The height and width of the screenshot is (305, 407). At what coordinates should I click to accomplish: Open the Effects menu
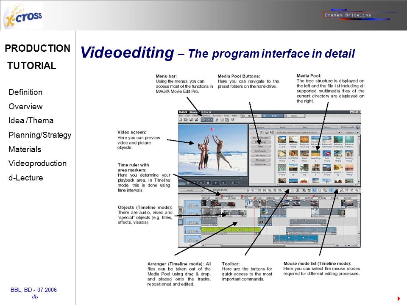point(196,116)
